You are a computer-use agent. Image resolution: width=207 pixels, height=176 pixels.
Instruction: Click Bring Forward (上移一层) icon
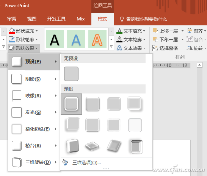tap(155, 31)
